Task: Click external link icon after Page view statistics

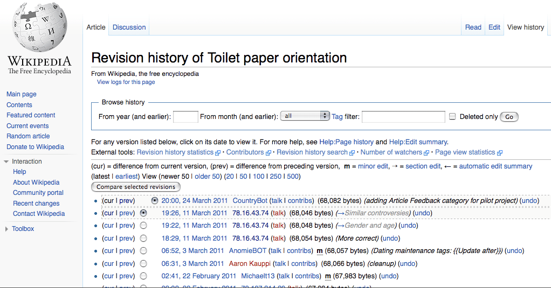Action: click(500, 153)
